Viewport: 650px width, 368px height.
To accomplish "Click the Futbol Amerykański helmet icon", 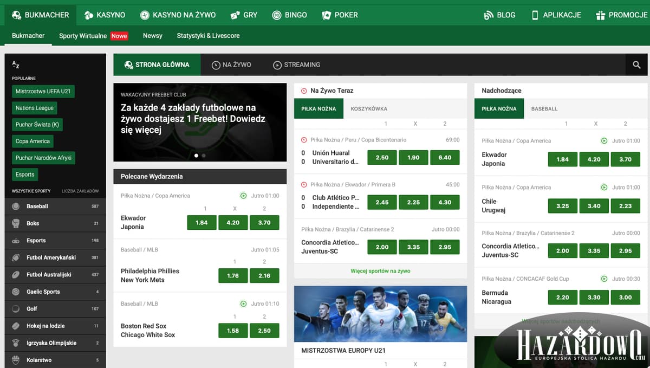I will coord(16,257).
